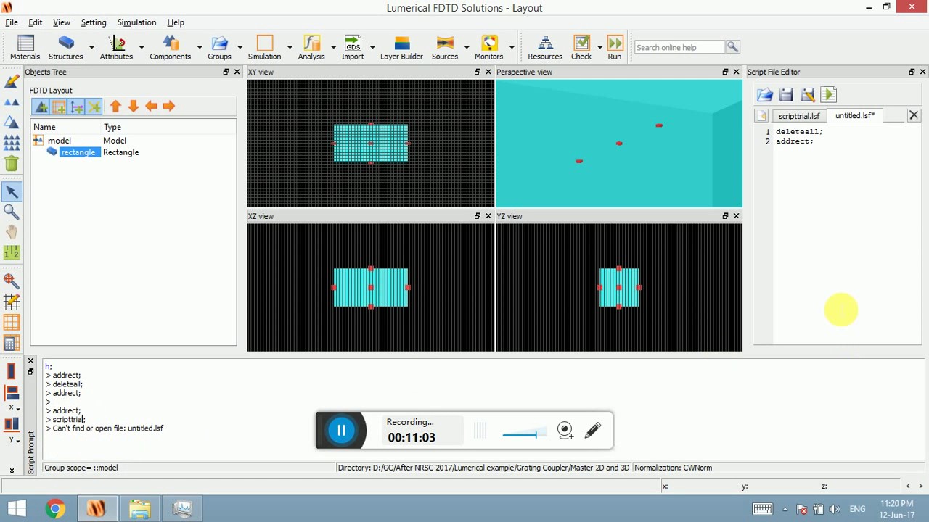Expand the Import dropdown arrow
The width and height of the screenshot is (929, 522).
point(372,47)
